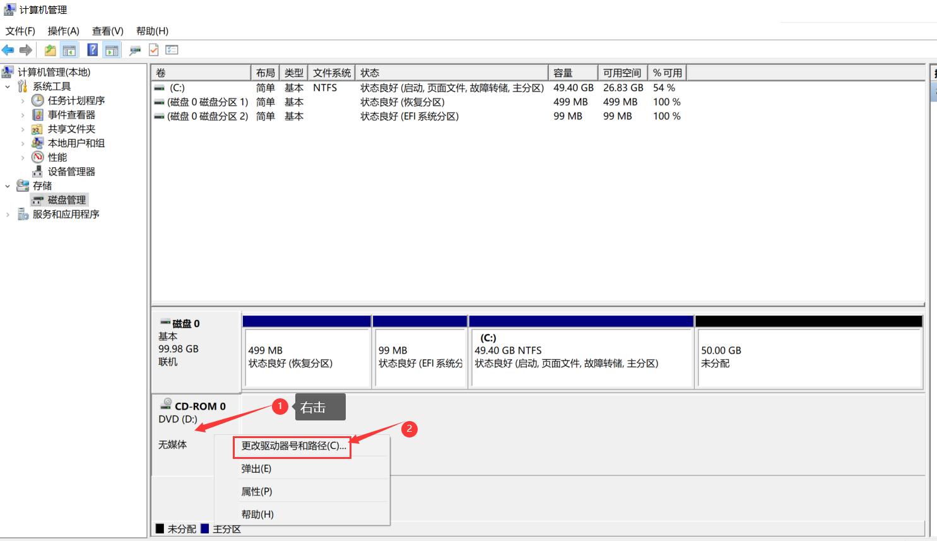The image size is (937, 541).
Task: Sort by the 容量 column header
Action: pyautogui.click(x=573, y=73)
